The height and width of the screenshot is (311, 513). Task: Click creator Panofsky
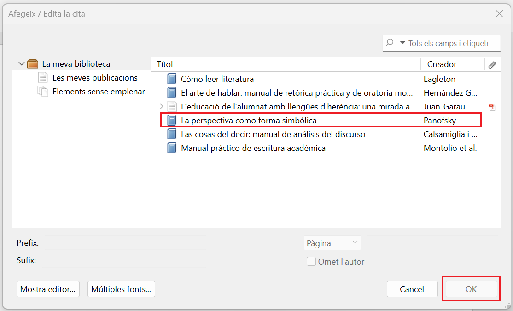coord(440,121)
